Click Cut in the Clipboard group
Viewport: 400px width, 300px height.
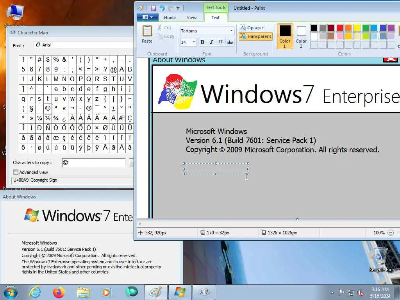point(164,28)
